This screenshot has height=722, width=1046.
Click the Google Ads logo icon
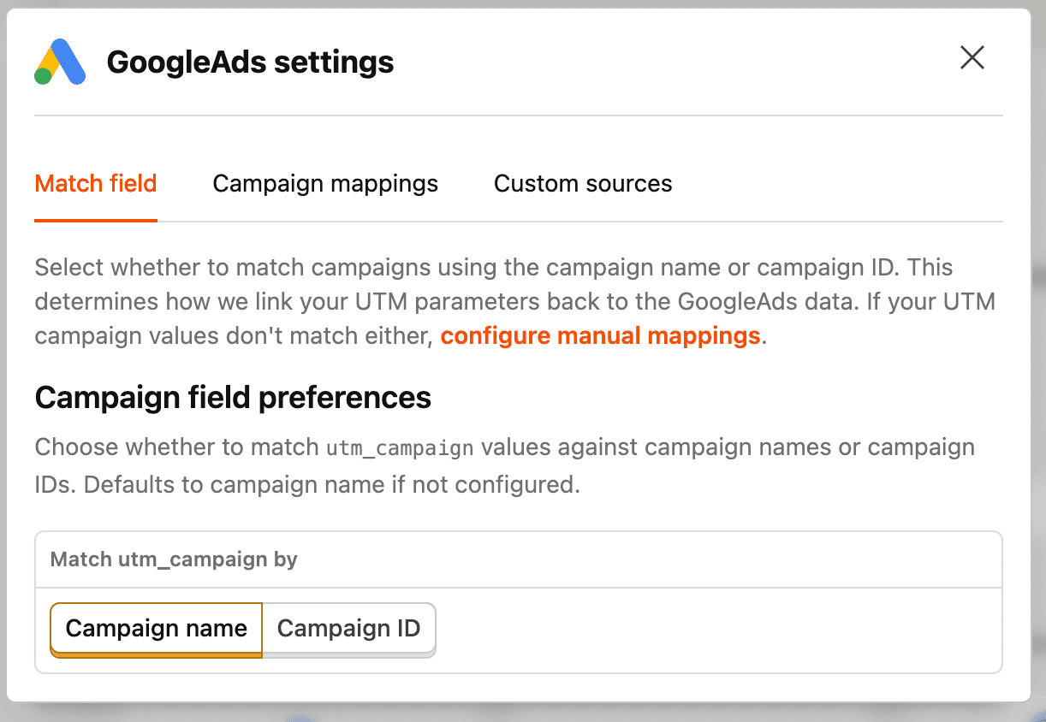[60, 62]
